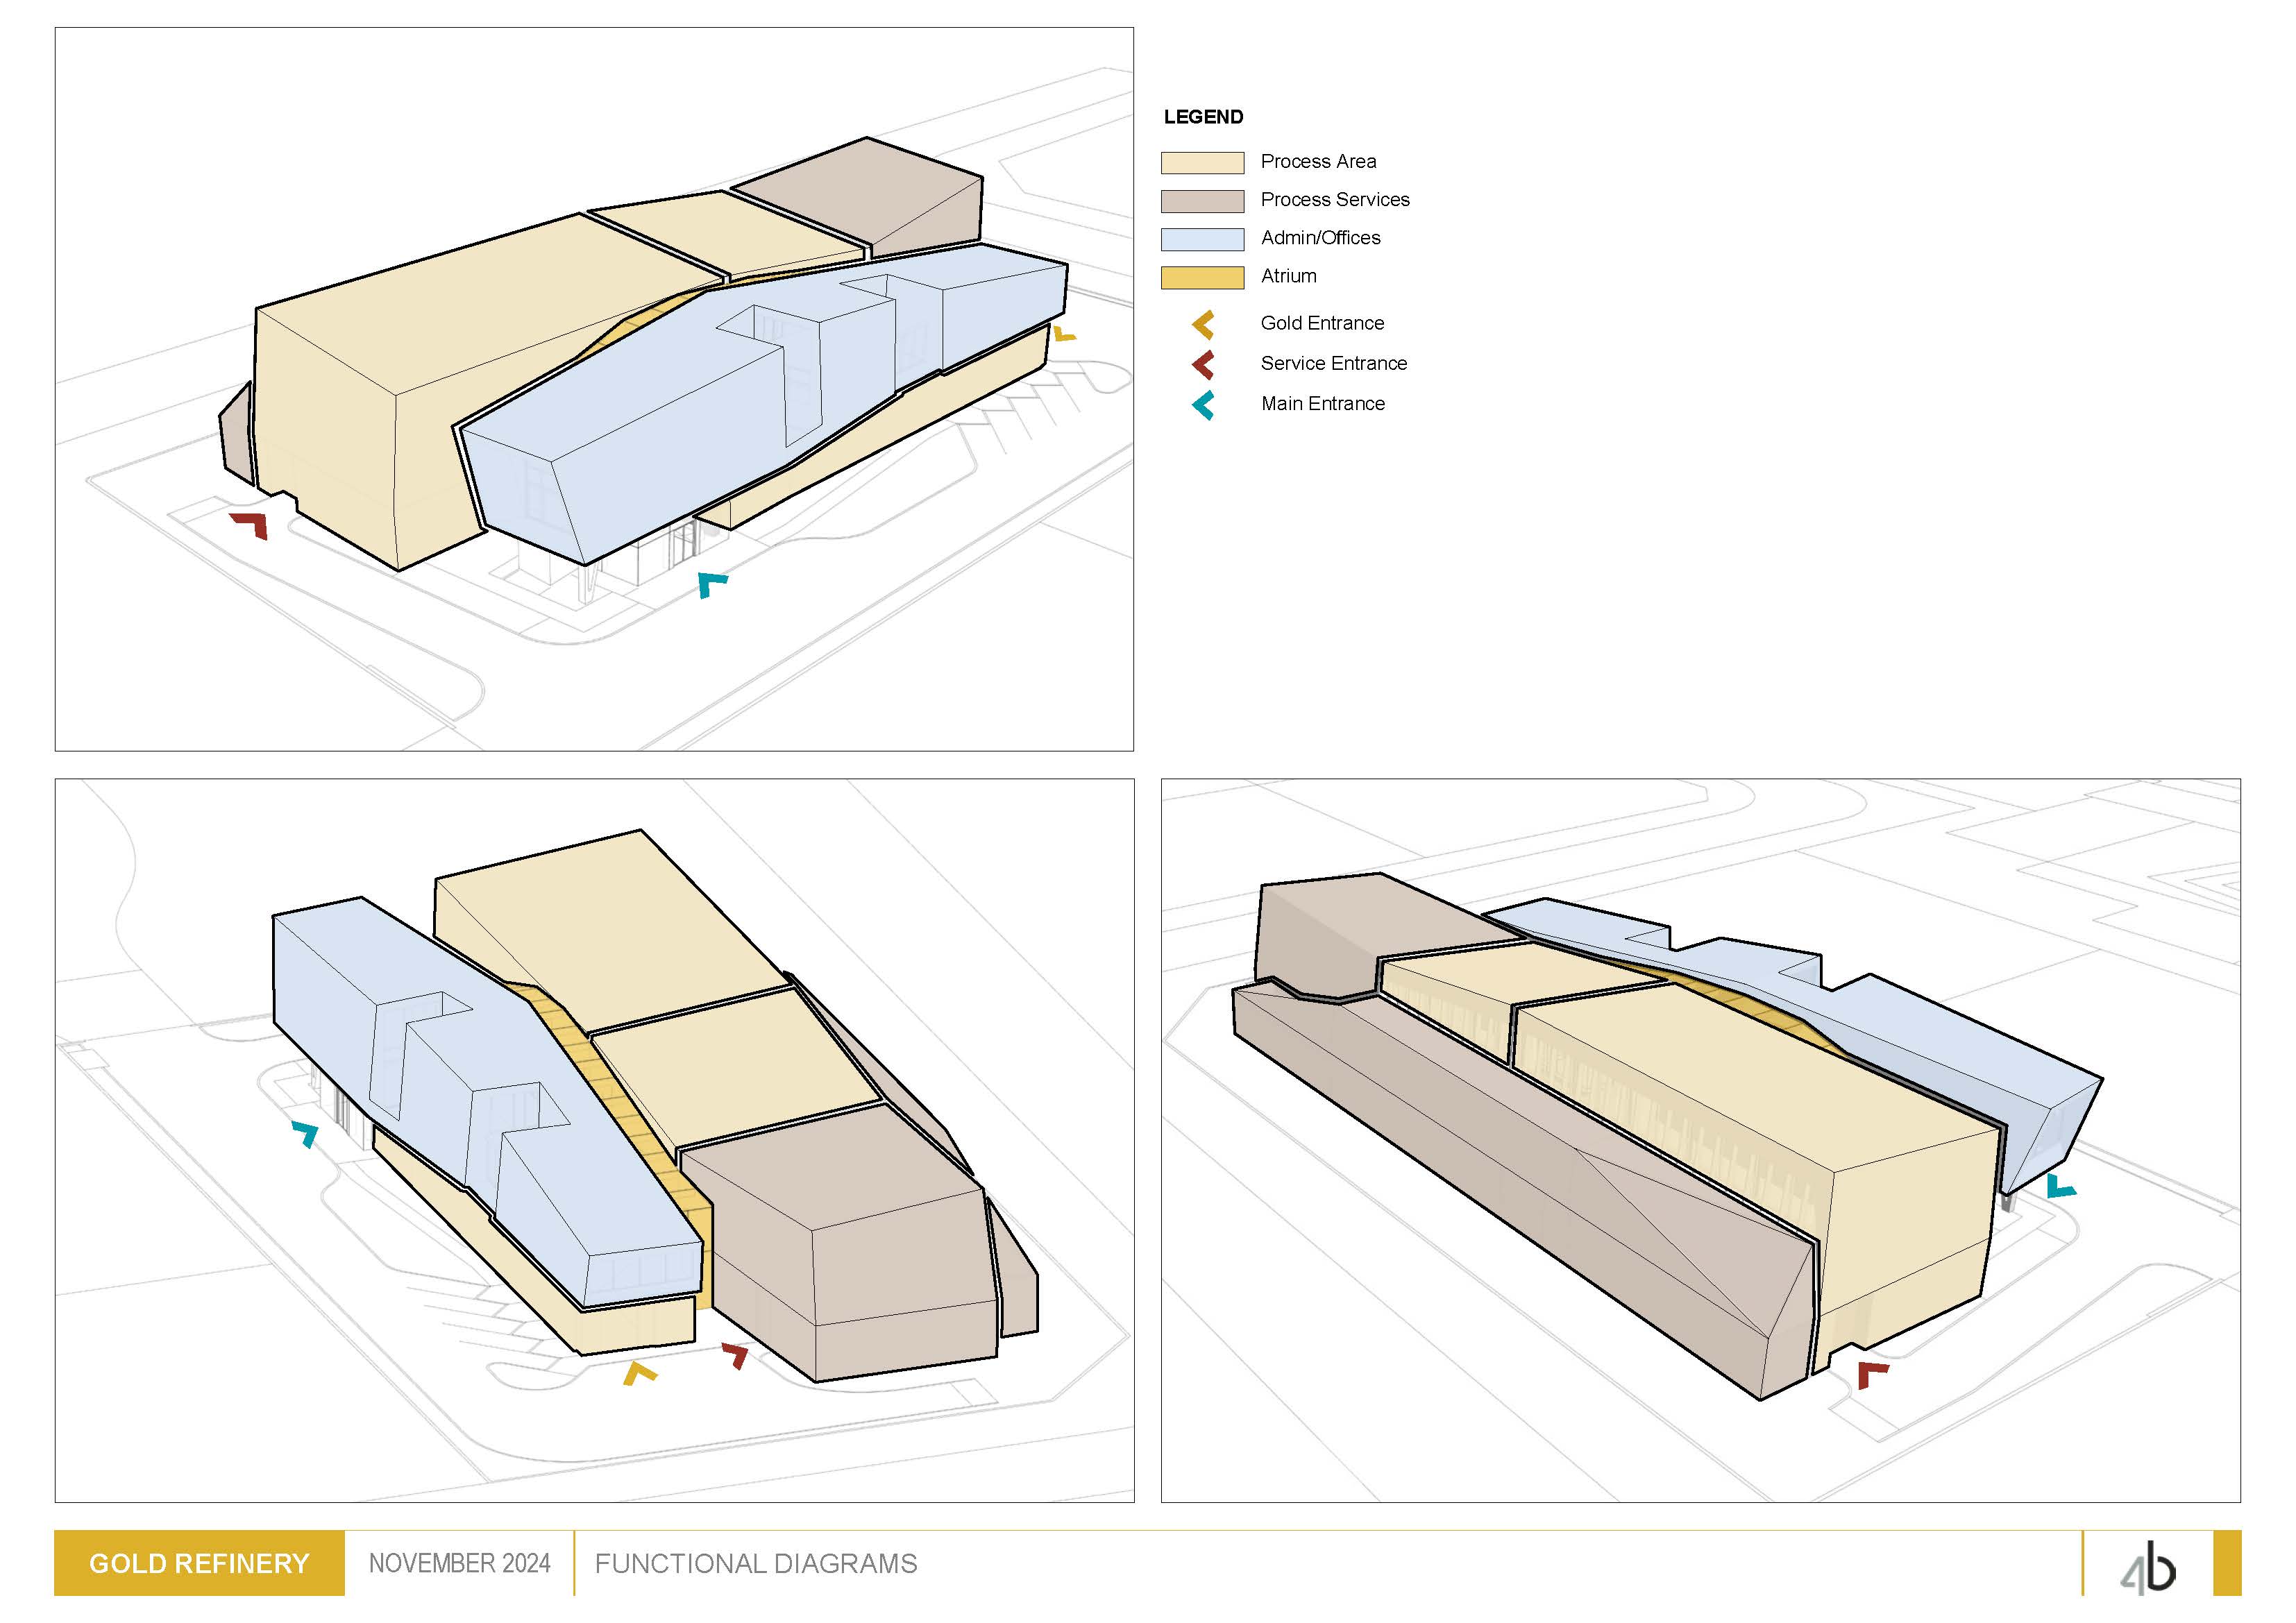This screenshot has height=1623, width=2296.
Task: Click the FUNCTIONAL DIAGRAMS footer label
Action: [755, 1563]
